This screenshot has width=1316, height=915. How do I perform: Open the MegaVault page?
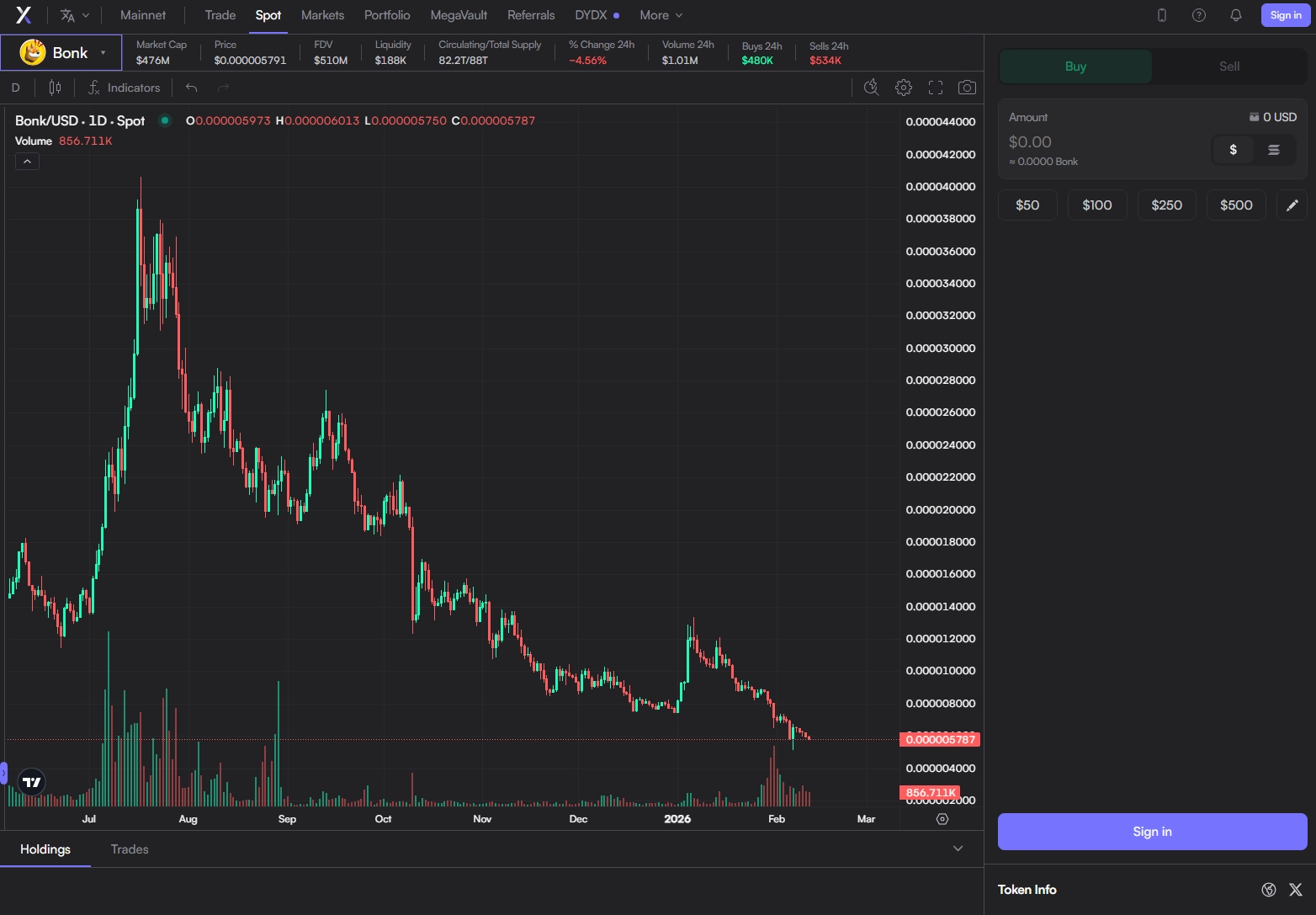point(459,15)
